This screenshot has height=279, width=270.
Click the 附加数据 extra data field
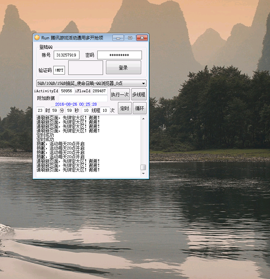coord(83,98)
